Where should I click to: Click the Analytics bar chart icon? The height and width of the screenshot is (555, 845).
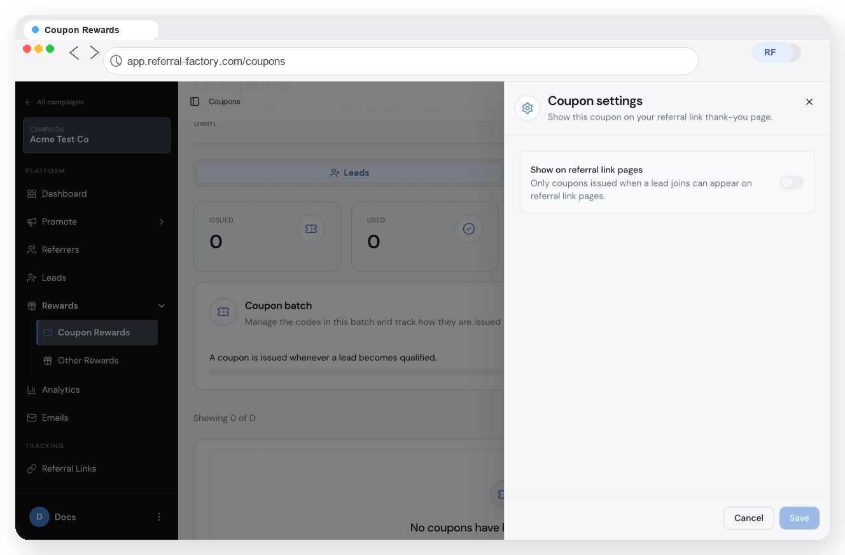click(x=32, y=390)
